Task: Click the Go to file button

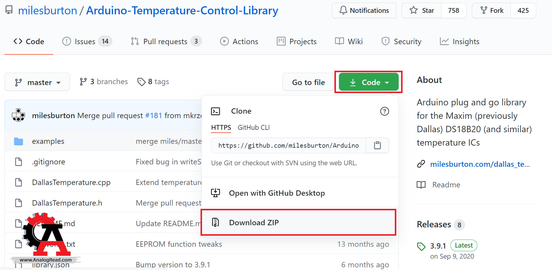Action: [x=308, y=82]
